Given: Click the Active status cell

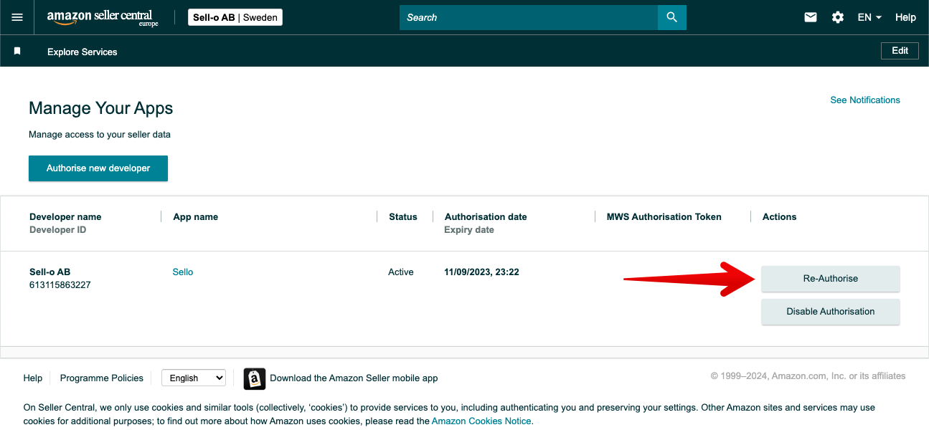Looking at the screenshot, I should 401,272.
